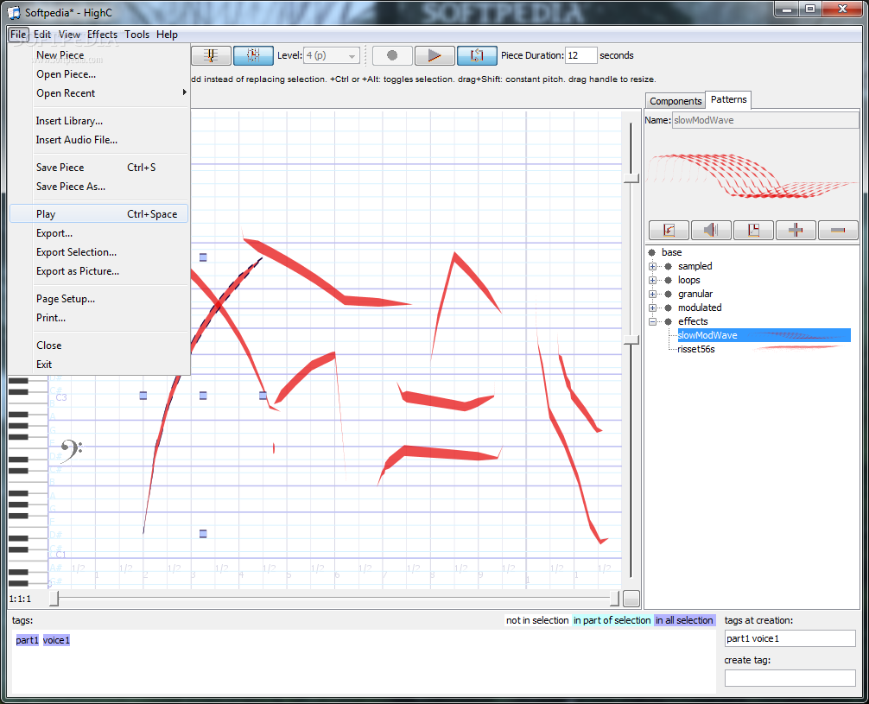The width and height of the screenshot is (869, 704).
Task: Click the part1 tag
Action: pos(27,640)
